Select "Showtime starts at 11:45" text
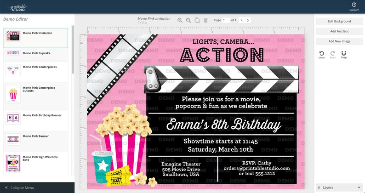Image resolution: width=365 pixels, height=193 pixels. [x=221, y=141]
